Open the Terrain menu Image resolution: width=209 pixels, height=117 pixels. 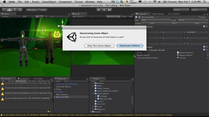pyautogui.click(x=79, y=2)
